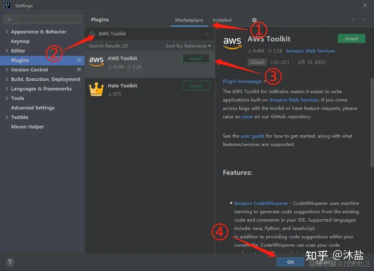Follow the Amazon Web Services link in description
This screenshot has height=271, width=374.
[294, 100]
